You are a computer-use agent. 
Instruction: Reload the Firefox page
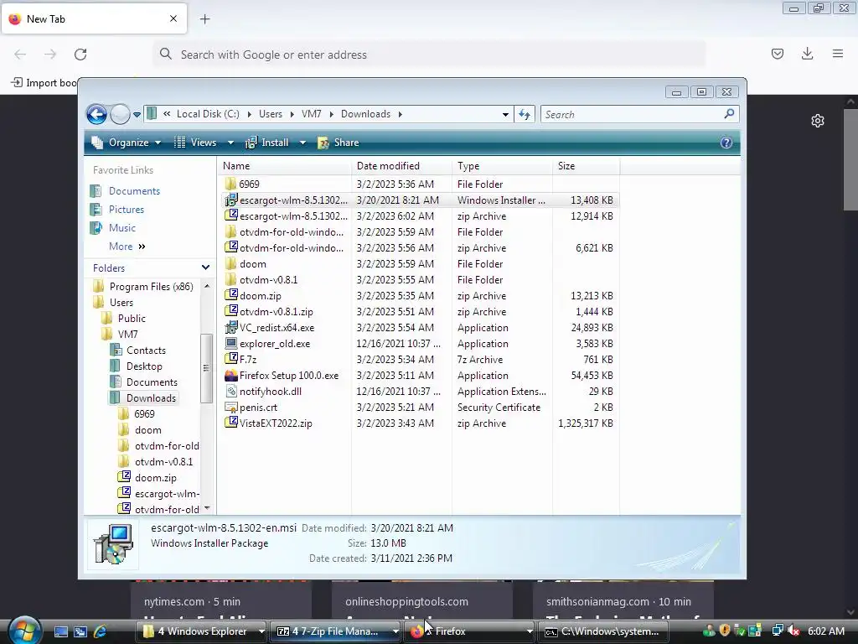80,55
